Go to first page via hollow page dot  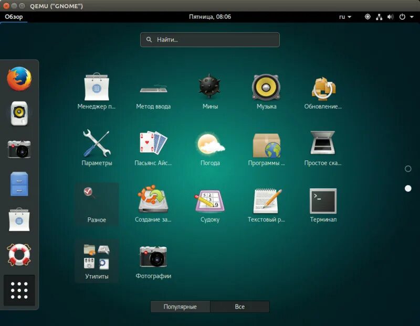(x=408, y=169)
